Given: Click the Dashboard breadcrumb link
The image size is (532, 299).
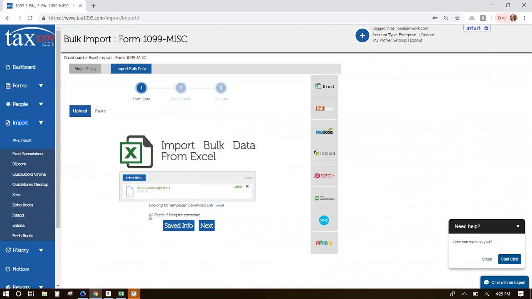Looking at the screenshot, I should 74,58.
